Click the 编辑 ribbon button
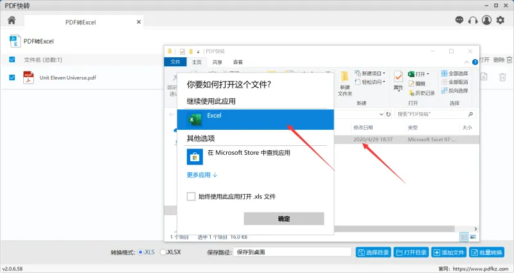Viewport: 514px width, 273px height. click(x=417, y=84)
